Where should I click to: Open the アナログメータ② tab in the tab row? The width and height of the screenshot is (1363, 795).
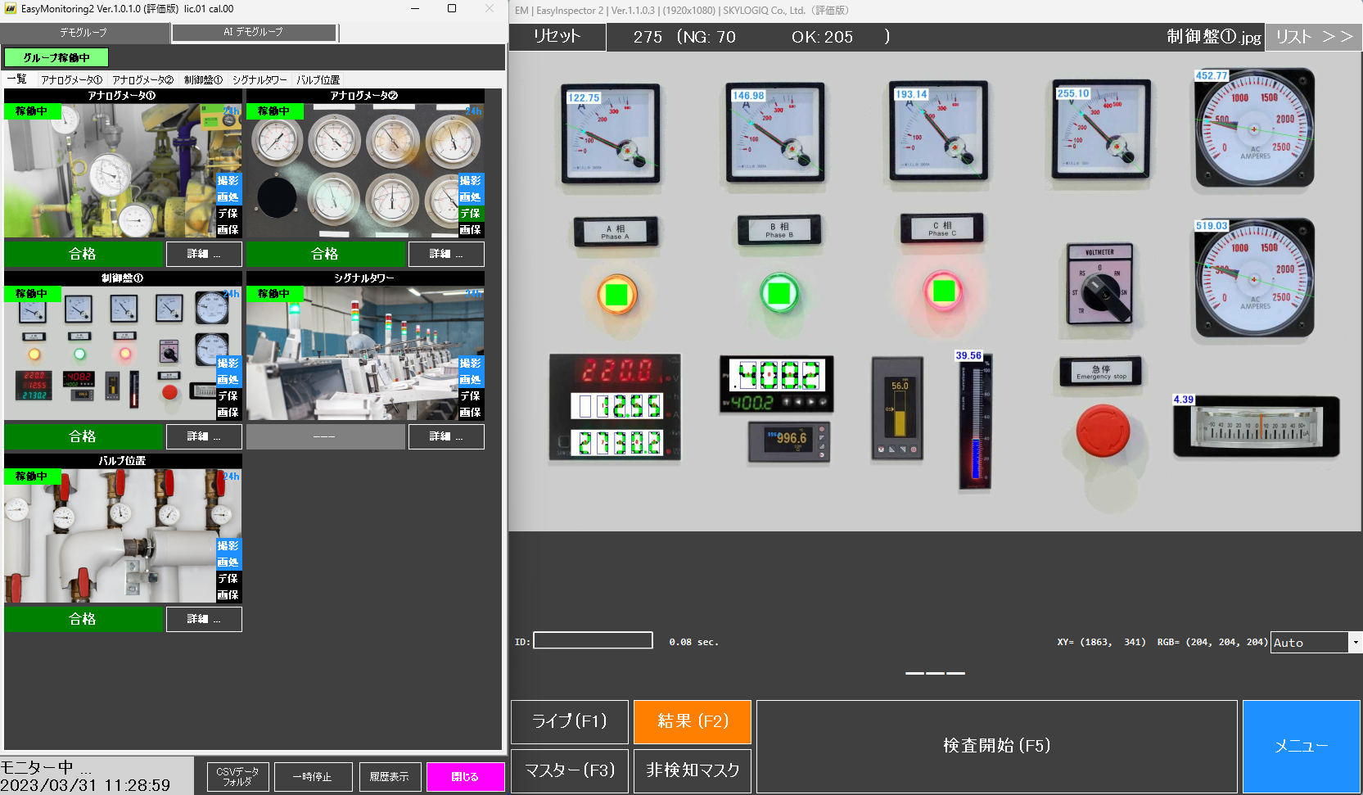tap(143, 79)
